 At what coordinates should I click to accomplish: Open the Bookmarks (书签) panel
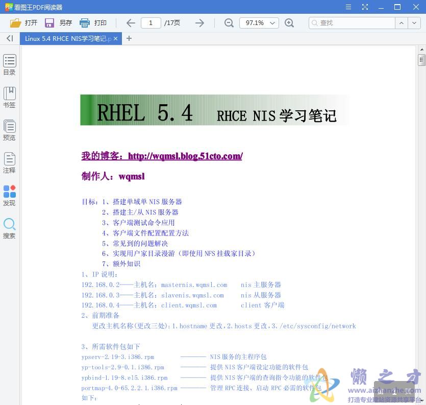(9, 97)
